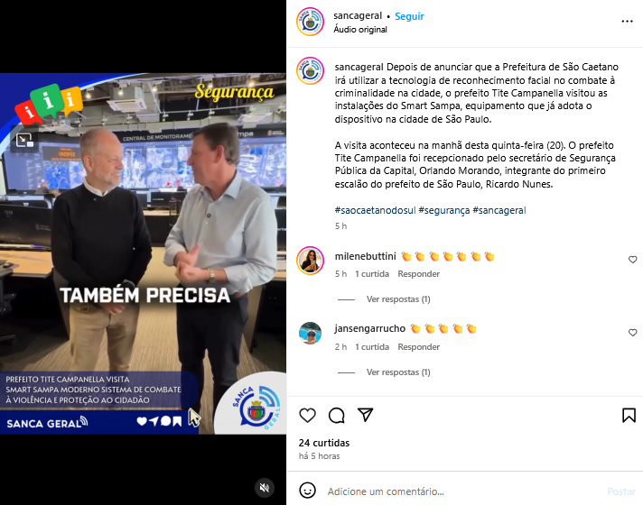Open the #saocaetanodosul hashtag
Image resolution: width=643 pixels, height=505 pixels.
click(375, 210)
